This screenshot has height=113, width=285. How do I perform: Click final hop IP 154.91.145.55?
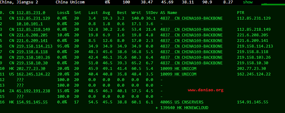pyautogui.click(x=32, y=102)
